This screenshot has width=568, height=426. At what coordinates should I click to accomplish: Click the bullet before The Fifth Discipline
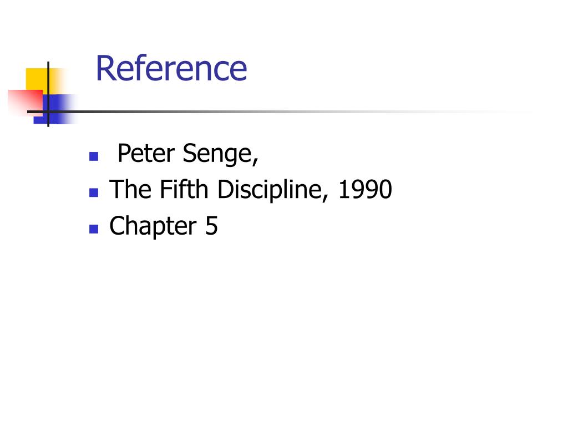[x=94, y=192]
